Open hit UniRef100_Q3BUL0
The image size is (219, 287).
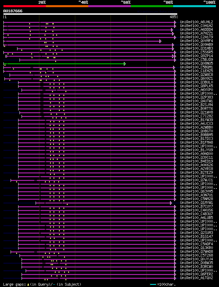click(196, 82)
